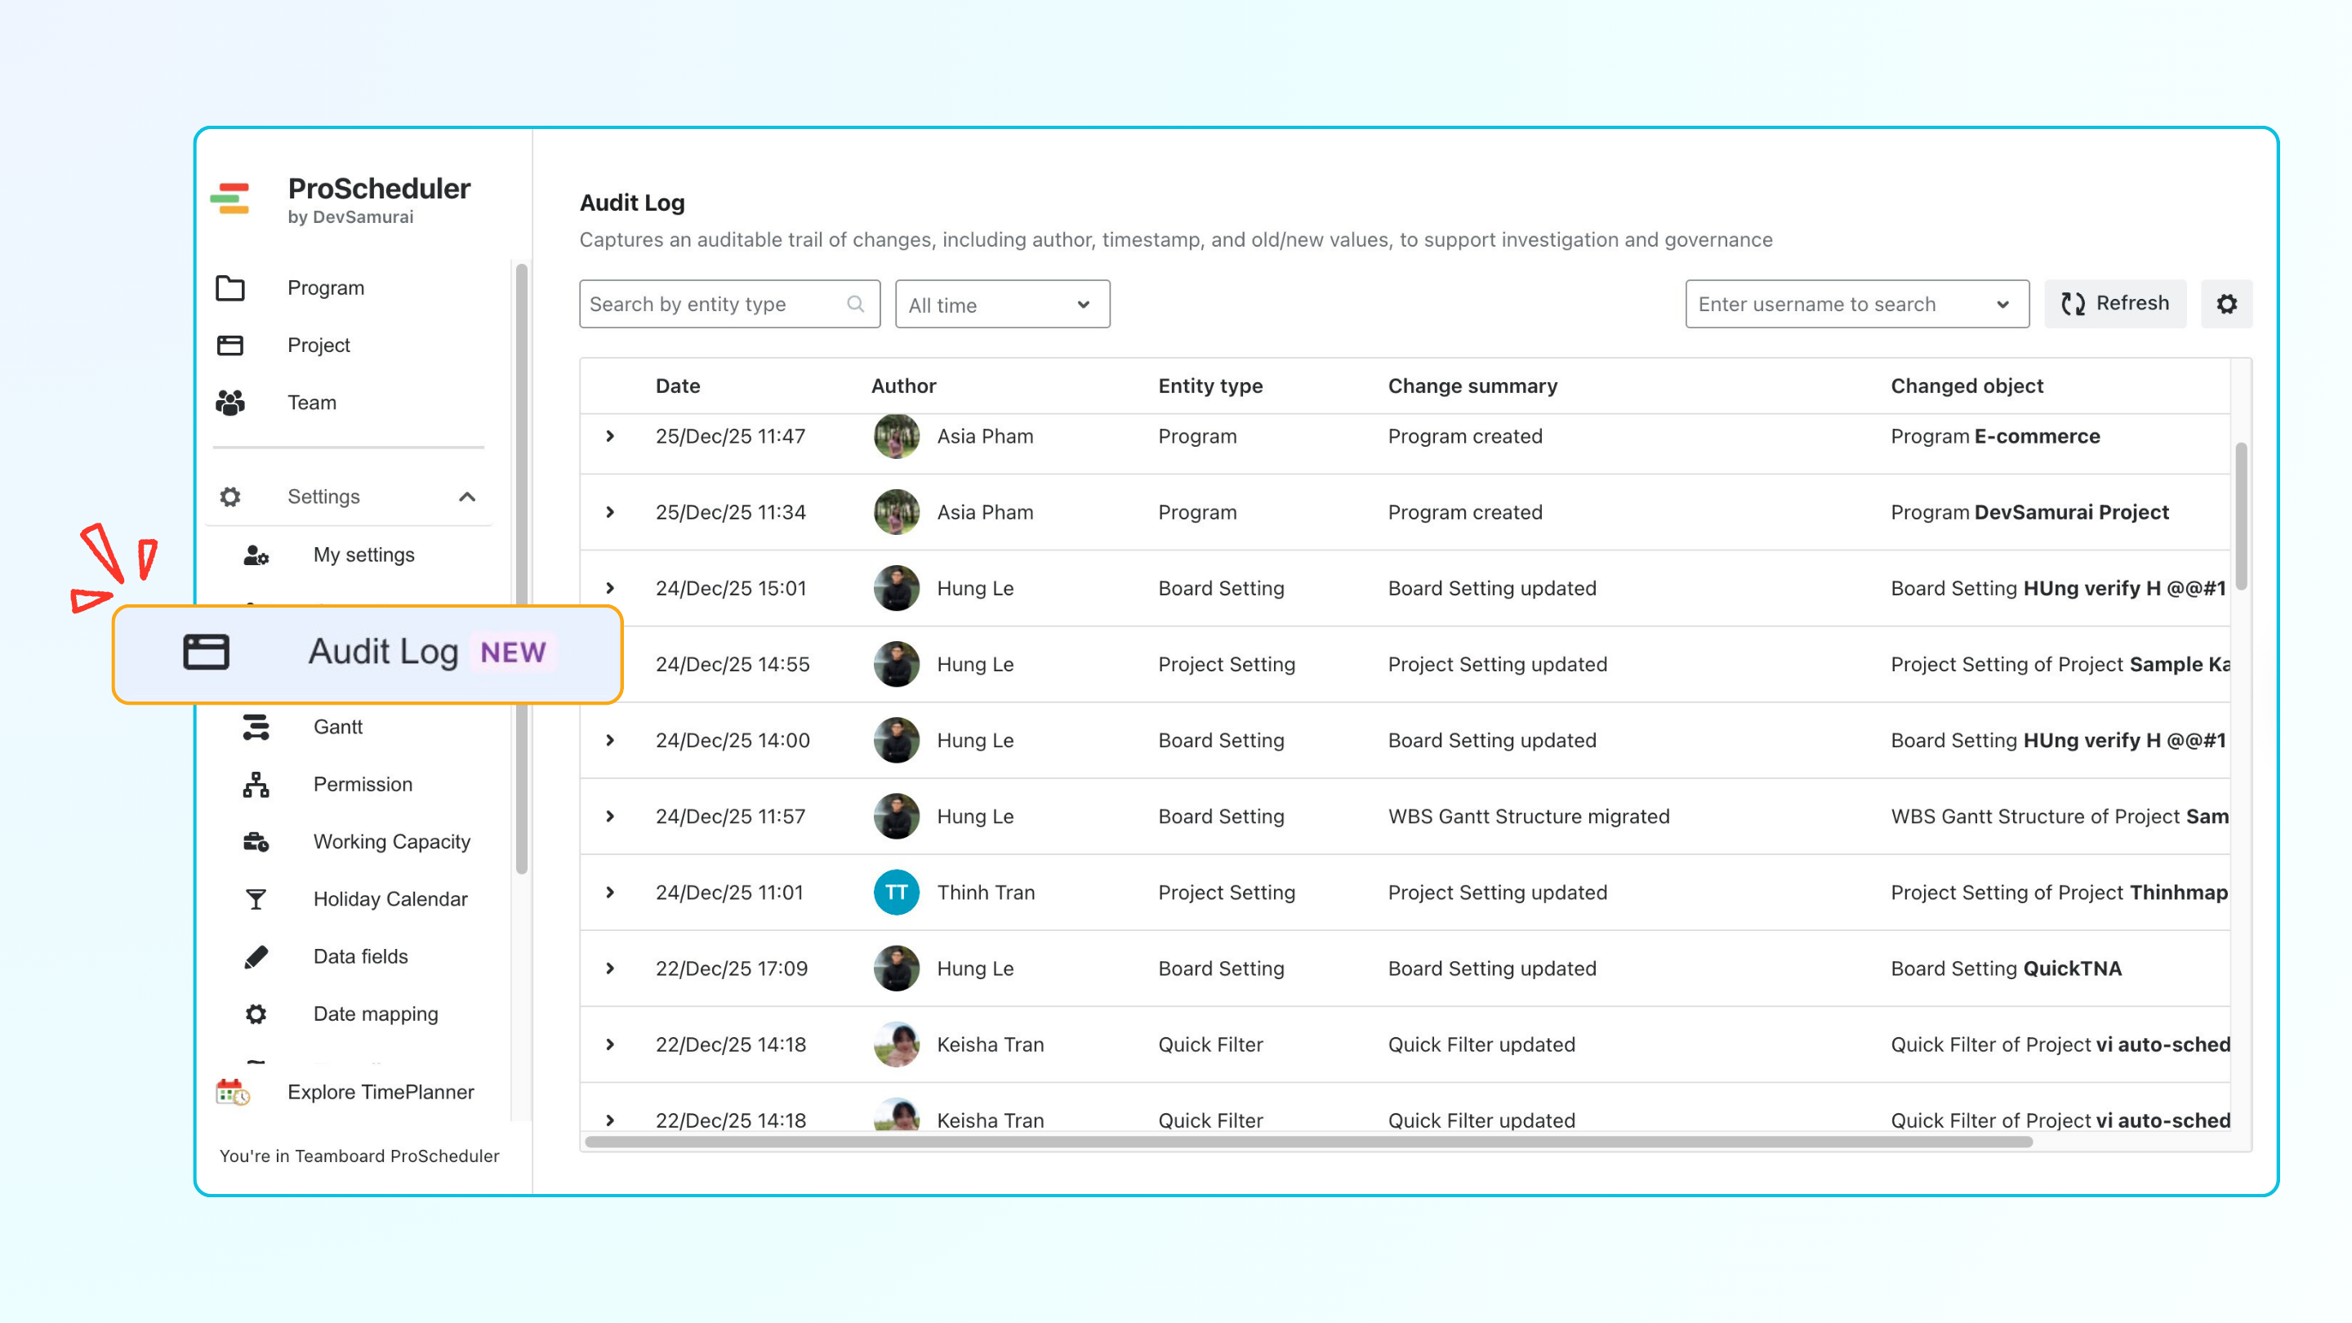Open My settings in the sidebar

(x=363, y=555)
